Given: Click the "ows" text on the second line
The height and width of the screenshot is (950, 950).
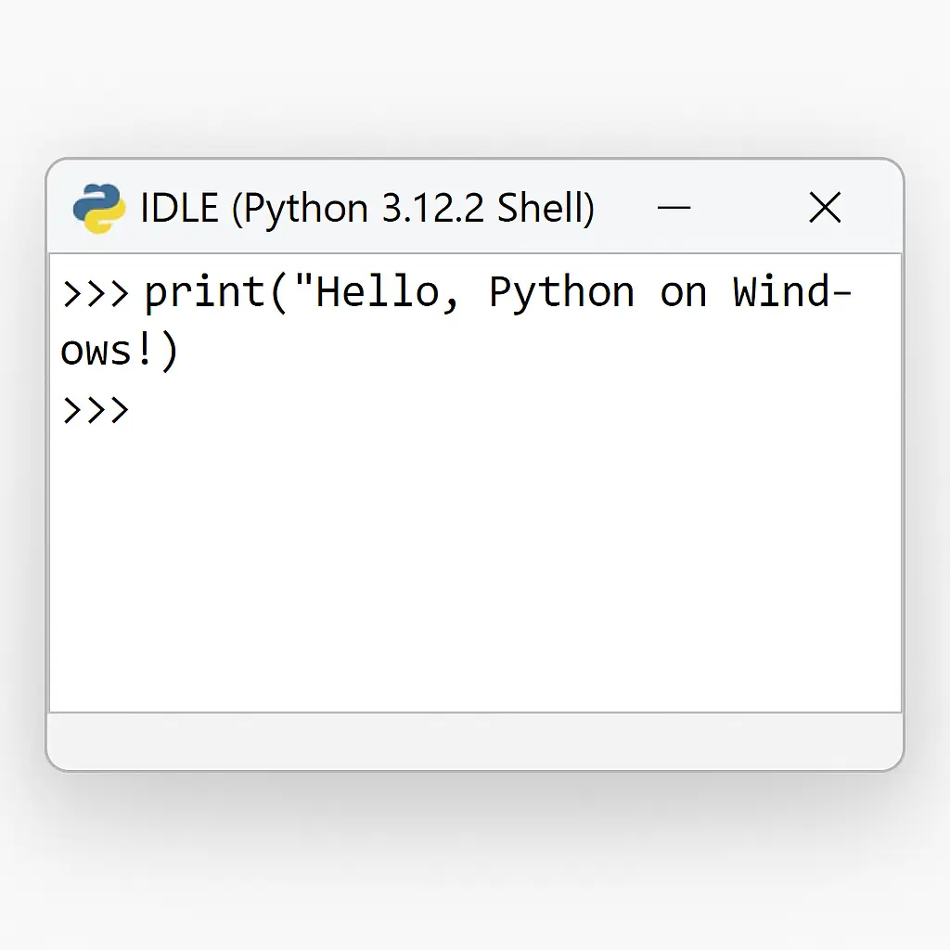Looking at the screenshot, I should (96, 353).
